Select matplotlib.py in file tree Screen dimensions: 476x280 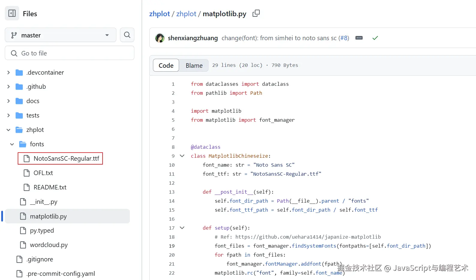(x=67, y=216)
